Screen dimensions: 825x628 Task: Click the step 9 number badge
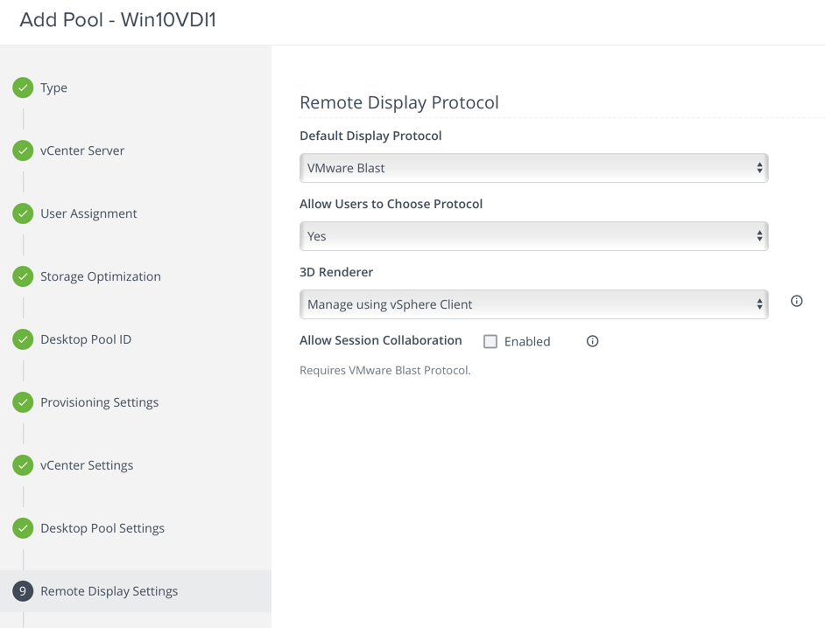click(x=23, y=591)
